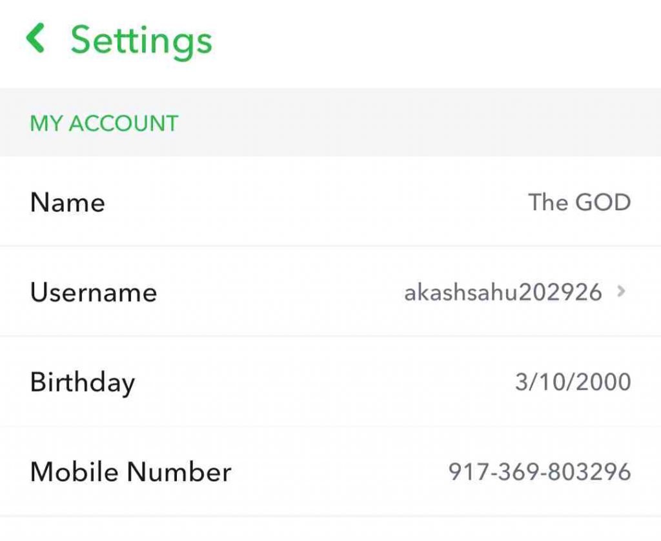This screenshot has width=661, height=541.
Task: Expand Username with its chevron arrow
Action: (x=622, y=291)
